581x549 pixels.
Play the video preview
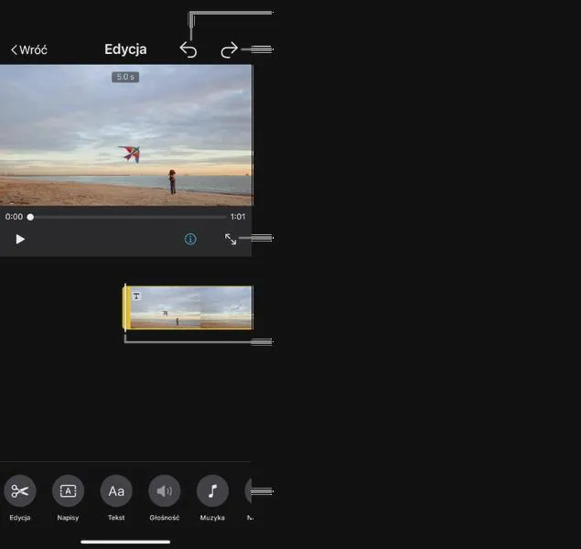point(20,240)
